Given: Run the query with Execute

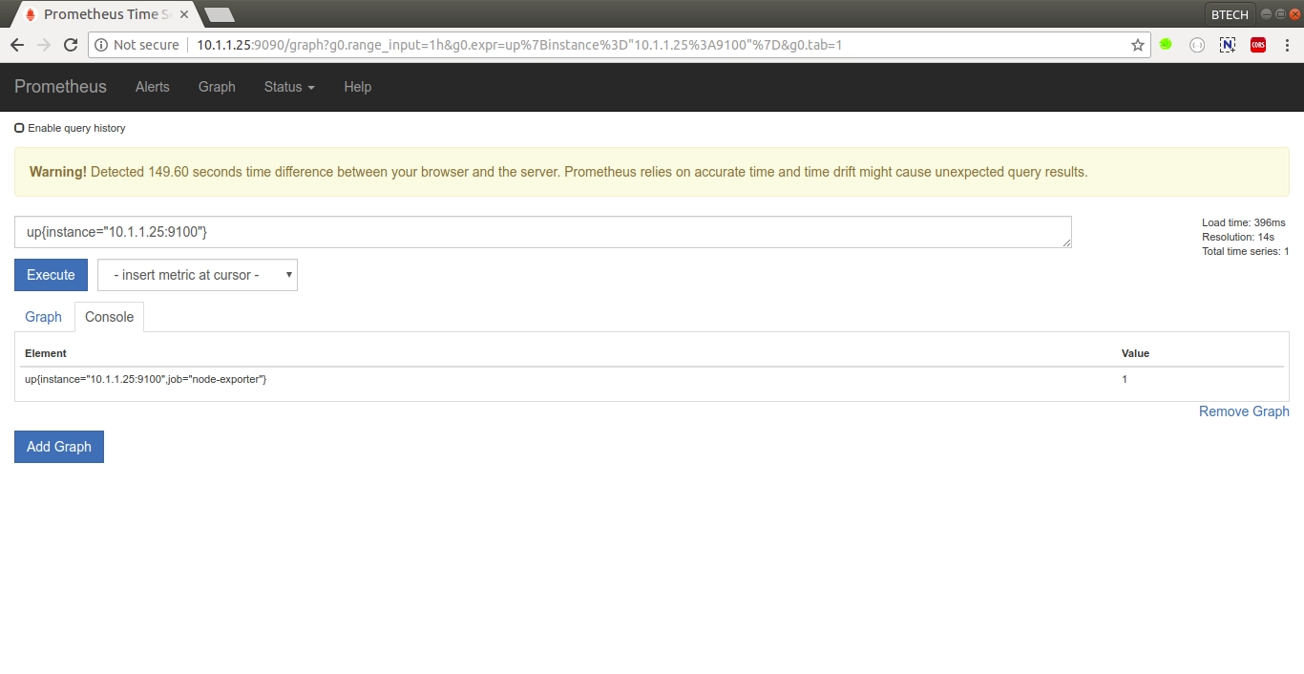Looking at the screenshot, I should 51,275.
